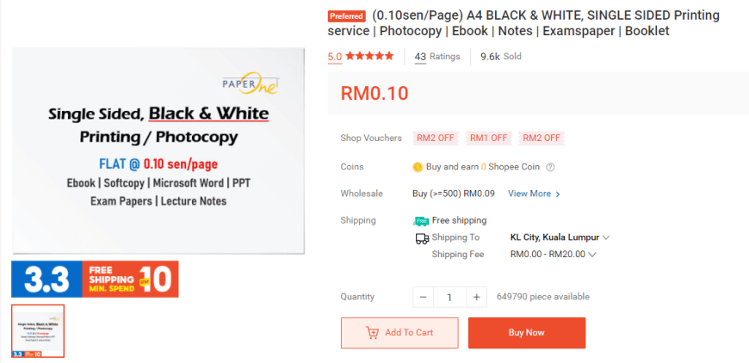749x363 pixels.
Task: Increase quantity with the plus button
Action: coord(476,297)
